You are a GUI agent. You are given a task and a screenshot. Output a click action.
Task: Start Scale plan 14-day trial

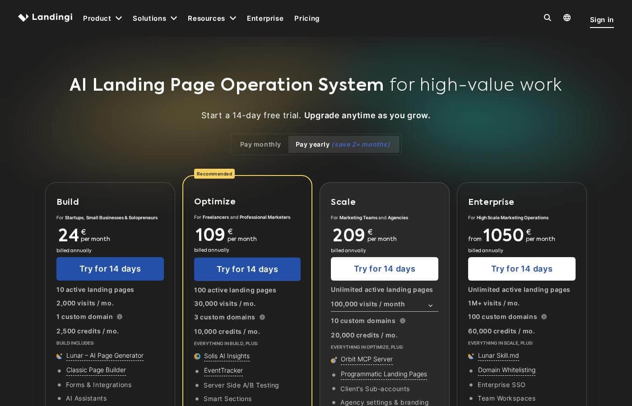[x=385, y=269]
